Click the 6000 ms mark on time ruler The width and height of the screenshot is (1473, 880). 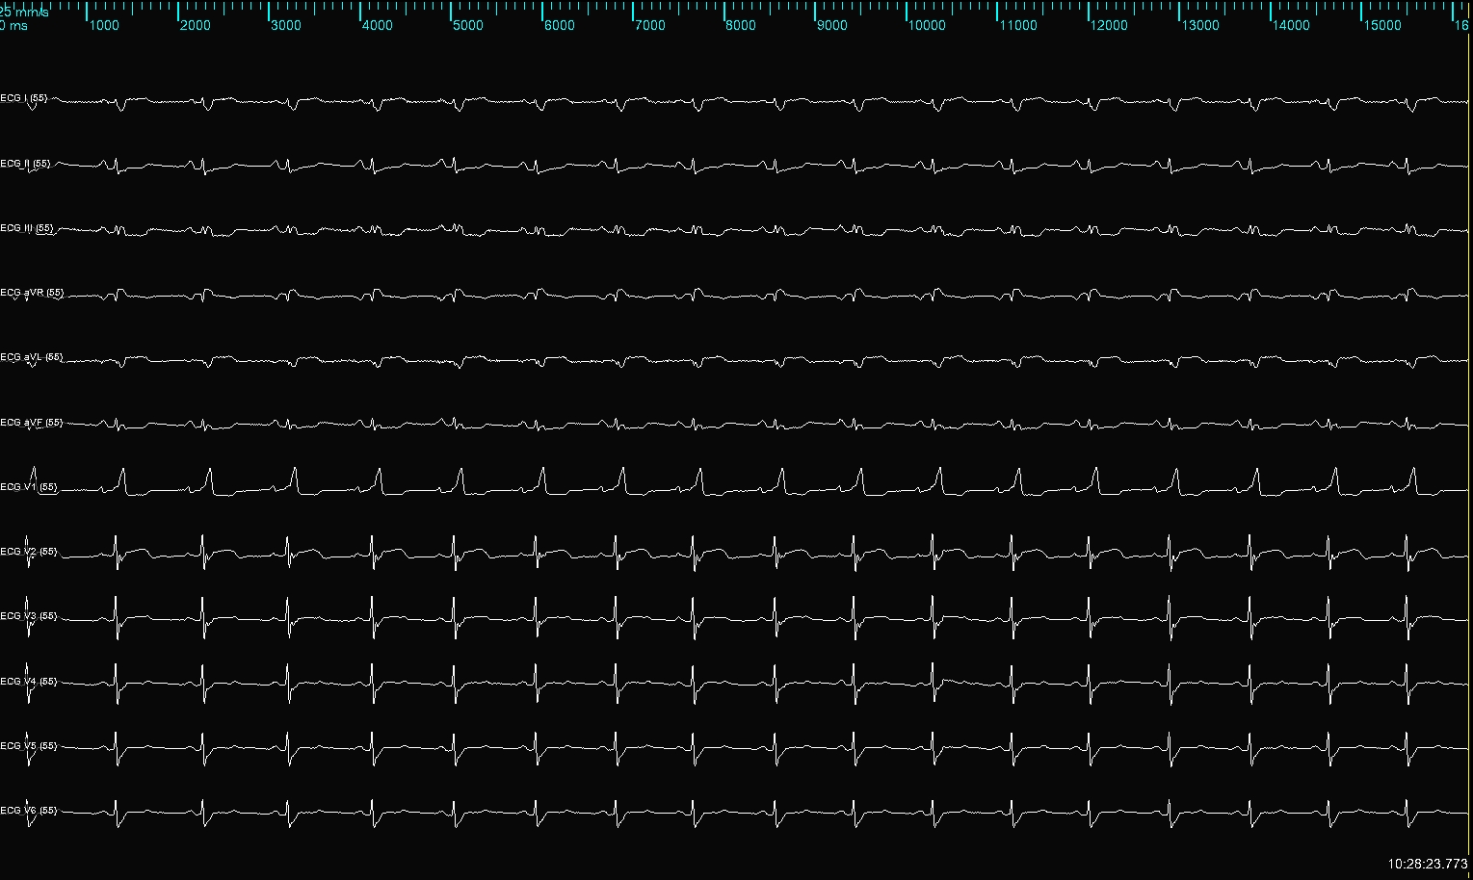point(560,25)
